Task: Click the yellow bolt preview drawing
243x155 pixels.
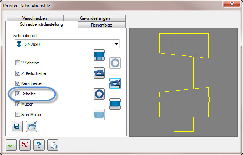Action: click(x=183, y=82)
